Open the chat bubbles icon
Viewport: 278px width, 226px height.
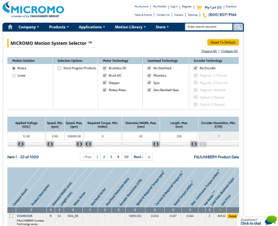tap(271, 220)
